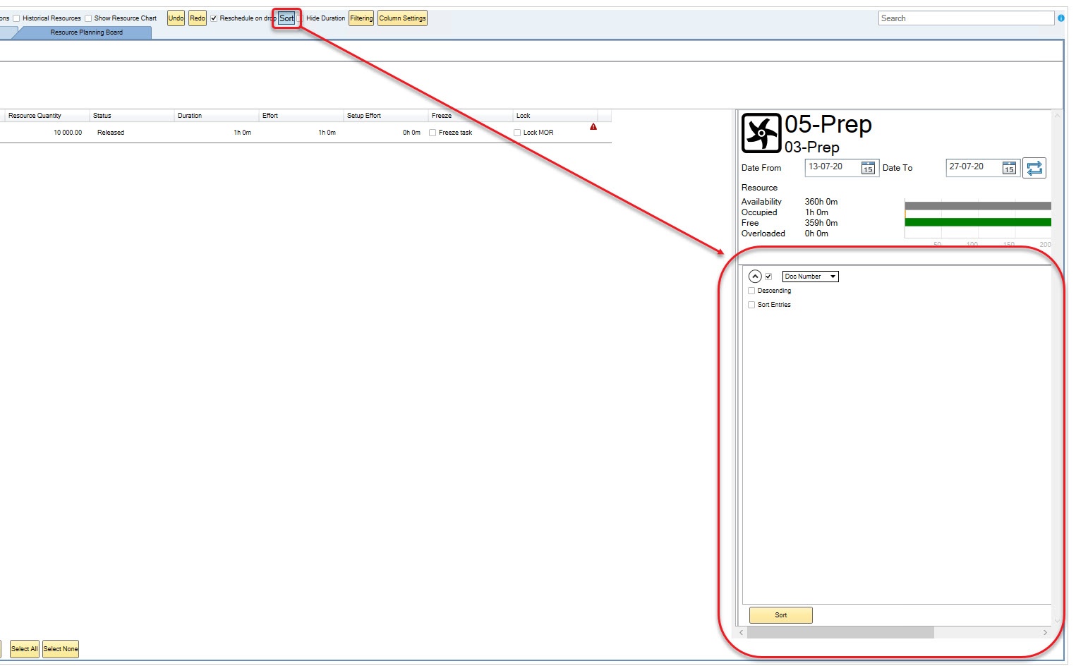Click the circled up-arrow sort order icon
Screen dimensions: 1076x666
tap(755, 277)
